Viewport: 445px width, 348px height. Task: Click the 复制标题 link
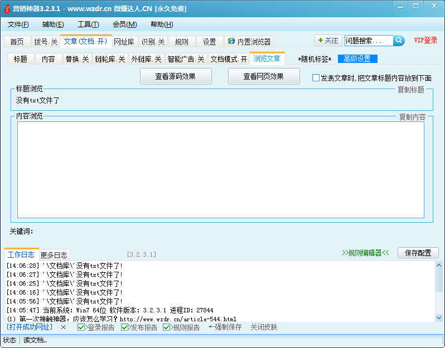pyautogui.click(x=410, y=90)
